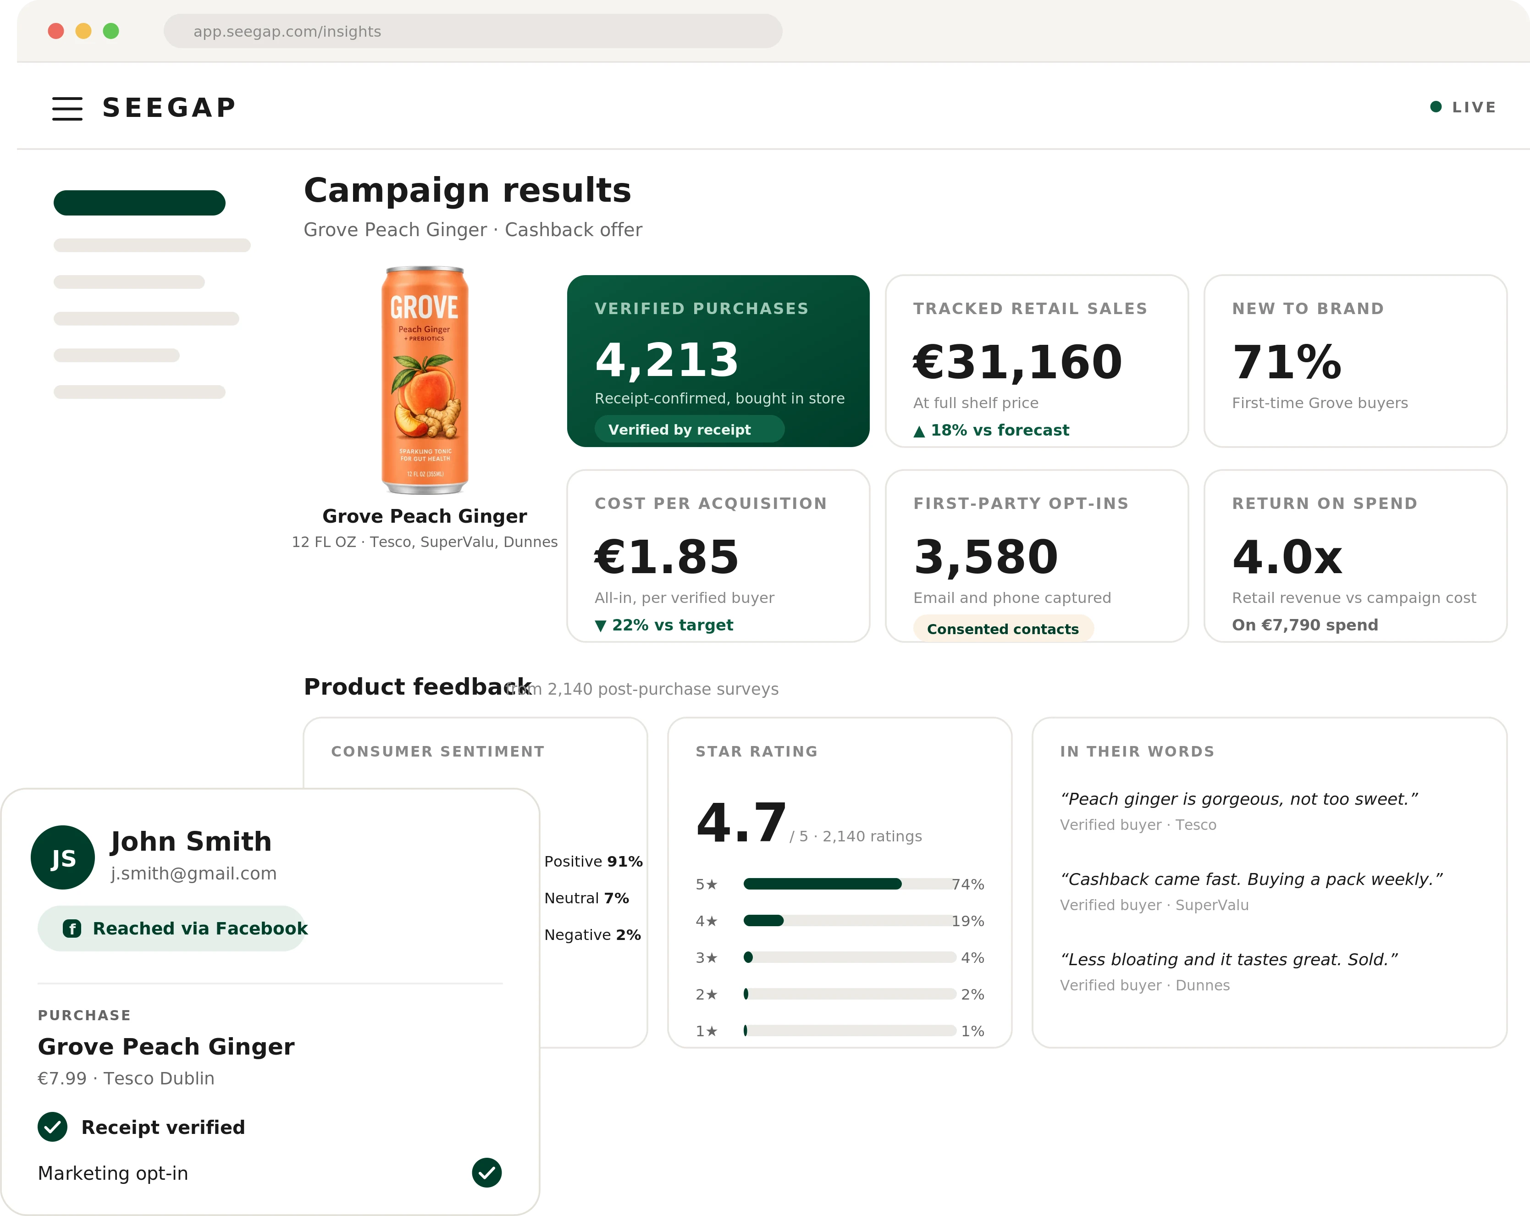The width and height of the screenshot is (1530, 1216).
Task: Click the 1-star rating bar
Action: click(x=850, y=1031)
